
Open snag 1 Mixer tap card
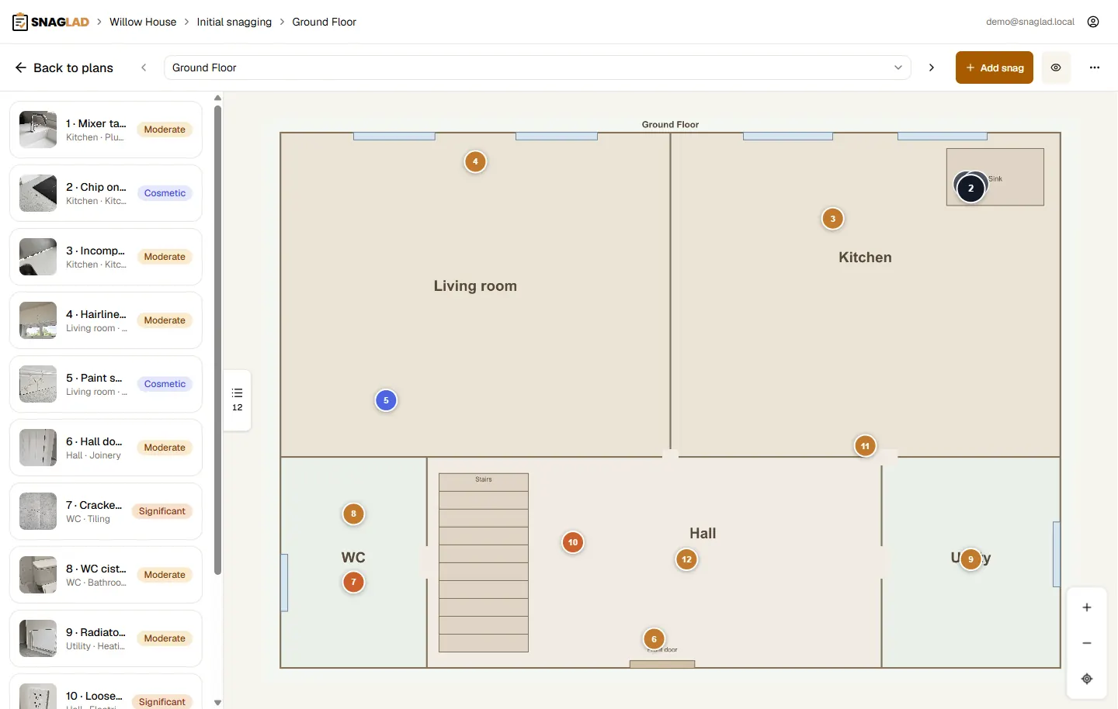point(106,130)
